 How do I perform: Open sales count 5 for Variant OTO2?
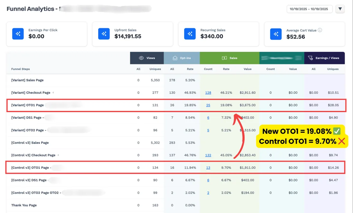[x=208, y=130]
